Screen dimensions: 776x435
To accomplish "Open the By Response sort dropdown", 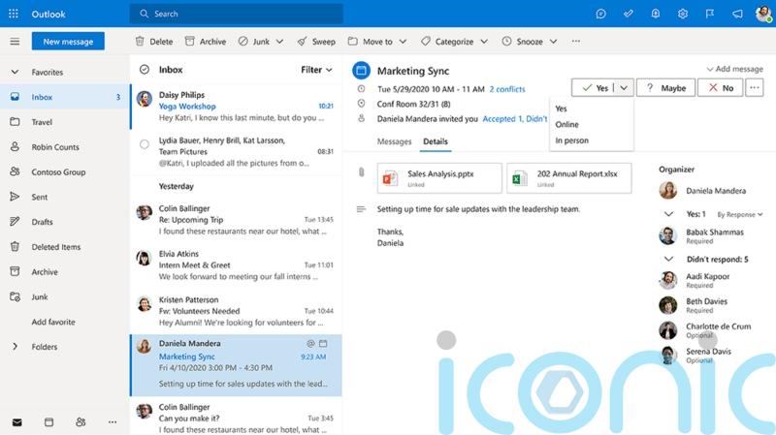I will click(740, 214).
